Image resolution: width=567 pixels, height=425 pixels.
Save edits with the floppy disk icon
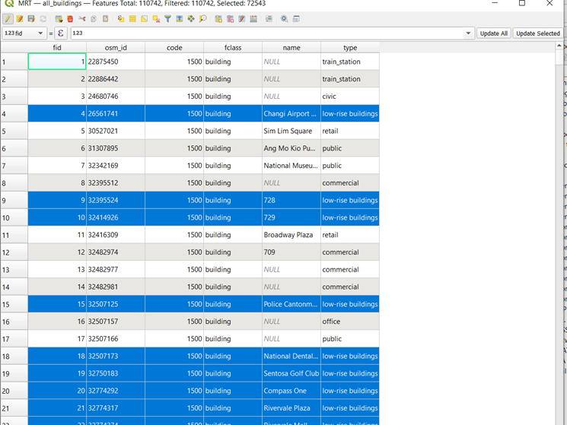point(31,19)
